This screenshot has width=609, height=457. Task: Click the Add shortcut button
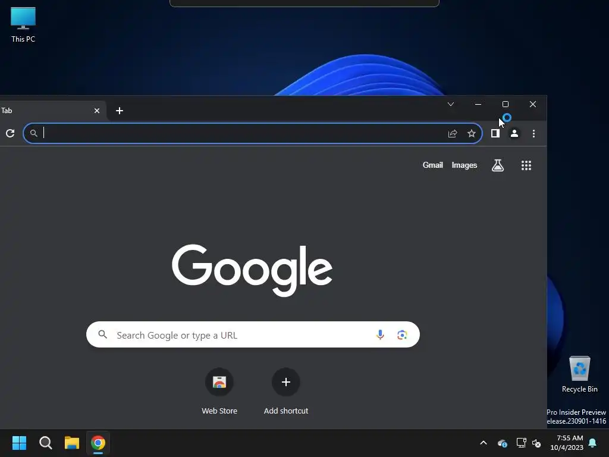[286, 392]
